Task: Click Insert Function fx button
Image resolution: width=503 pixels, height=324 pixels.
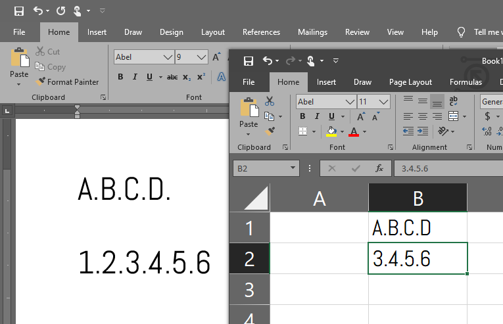Action: pos(379,168)
